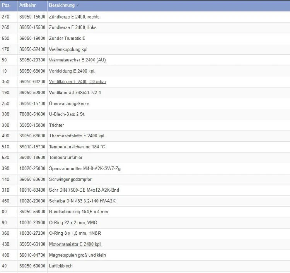290x273 pixels.
Task: Click article number 39050-52600
Action: coord(32,179)
